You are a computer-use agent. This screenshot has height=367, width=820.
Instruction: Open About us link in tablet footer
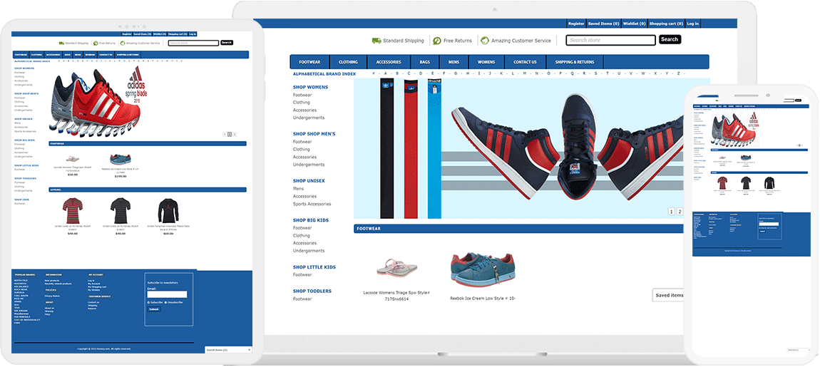pyautogui.click(x=49, y=308)
